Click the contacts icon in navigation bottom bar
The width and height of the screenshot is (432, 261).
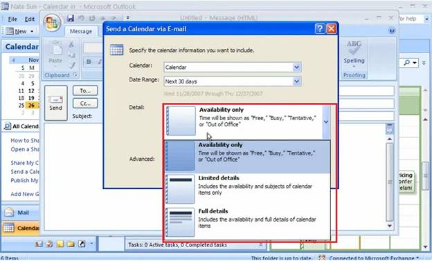click(39, 244)
